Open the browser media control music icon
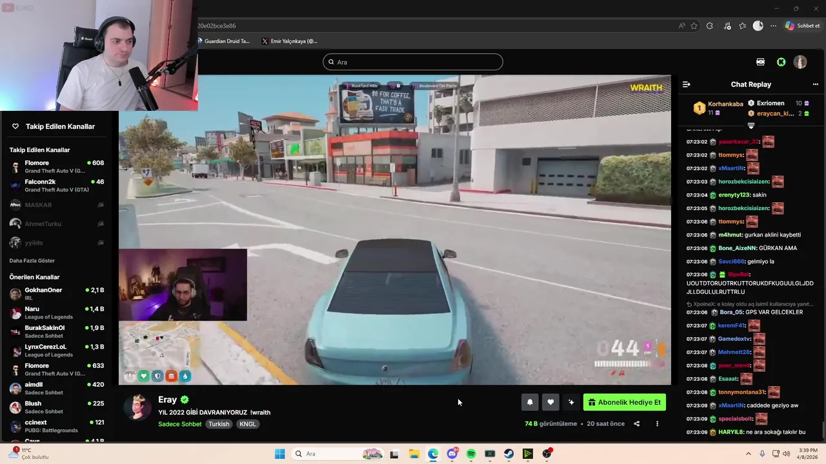Screen dimensions: 826x464 pos(727,26)
